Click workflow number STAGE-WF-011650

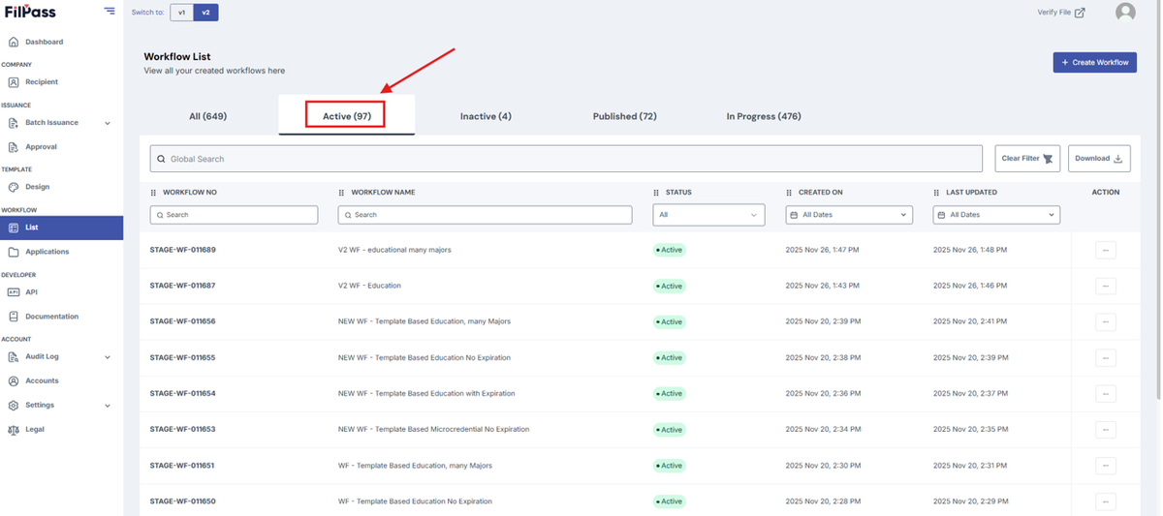coord(182,501)
